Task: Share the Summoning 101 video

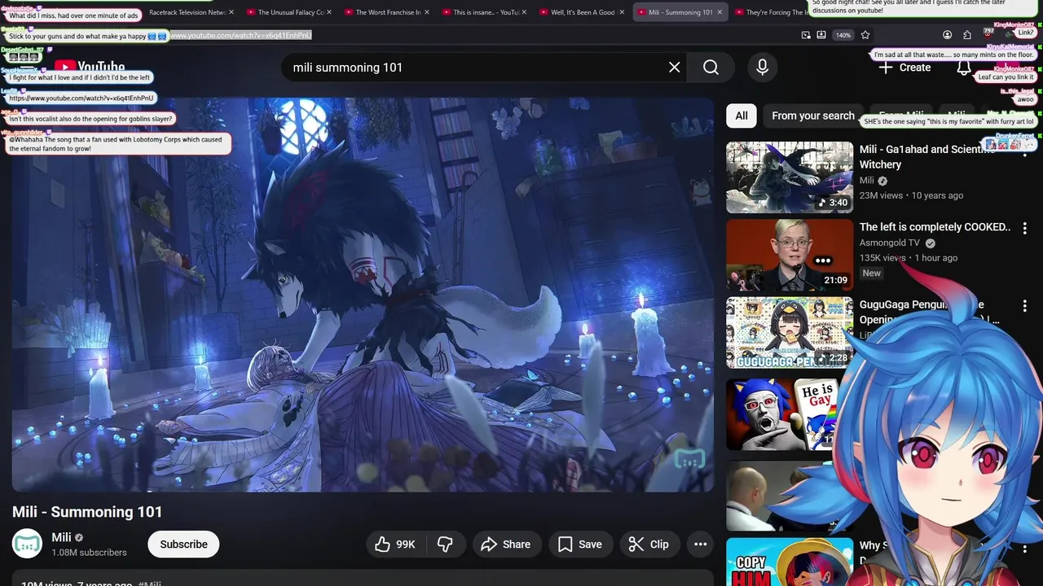Action: click(x=505, y=544)
